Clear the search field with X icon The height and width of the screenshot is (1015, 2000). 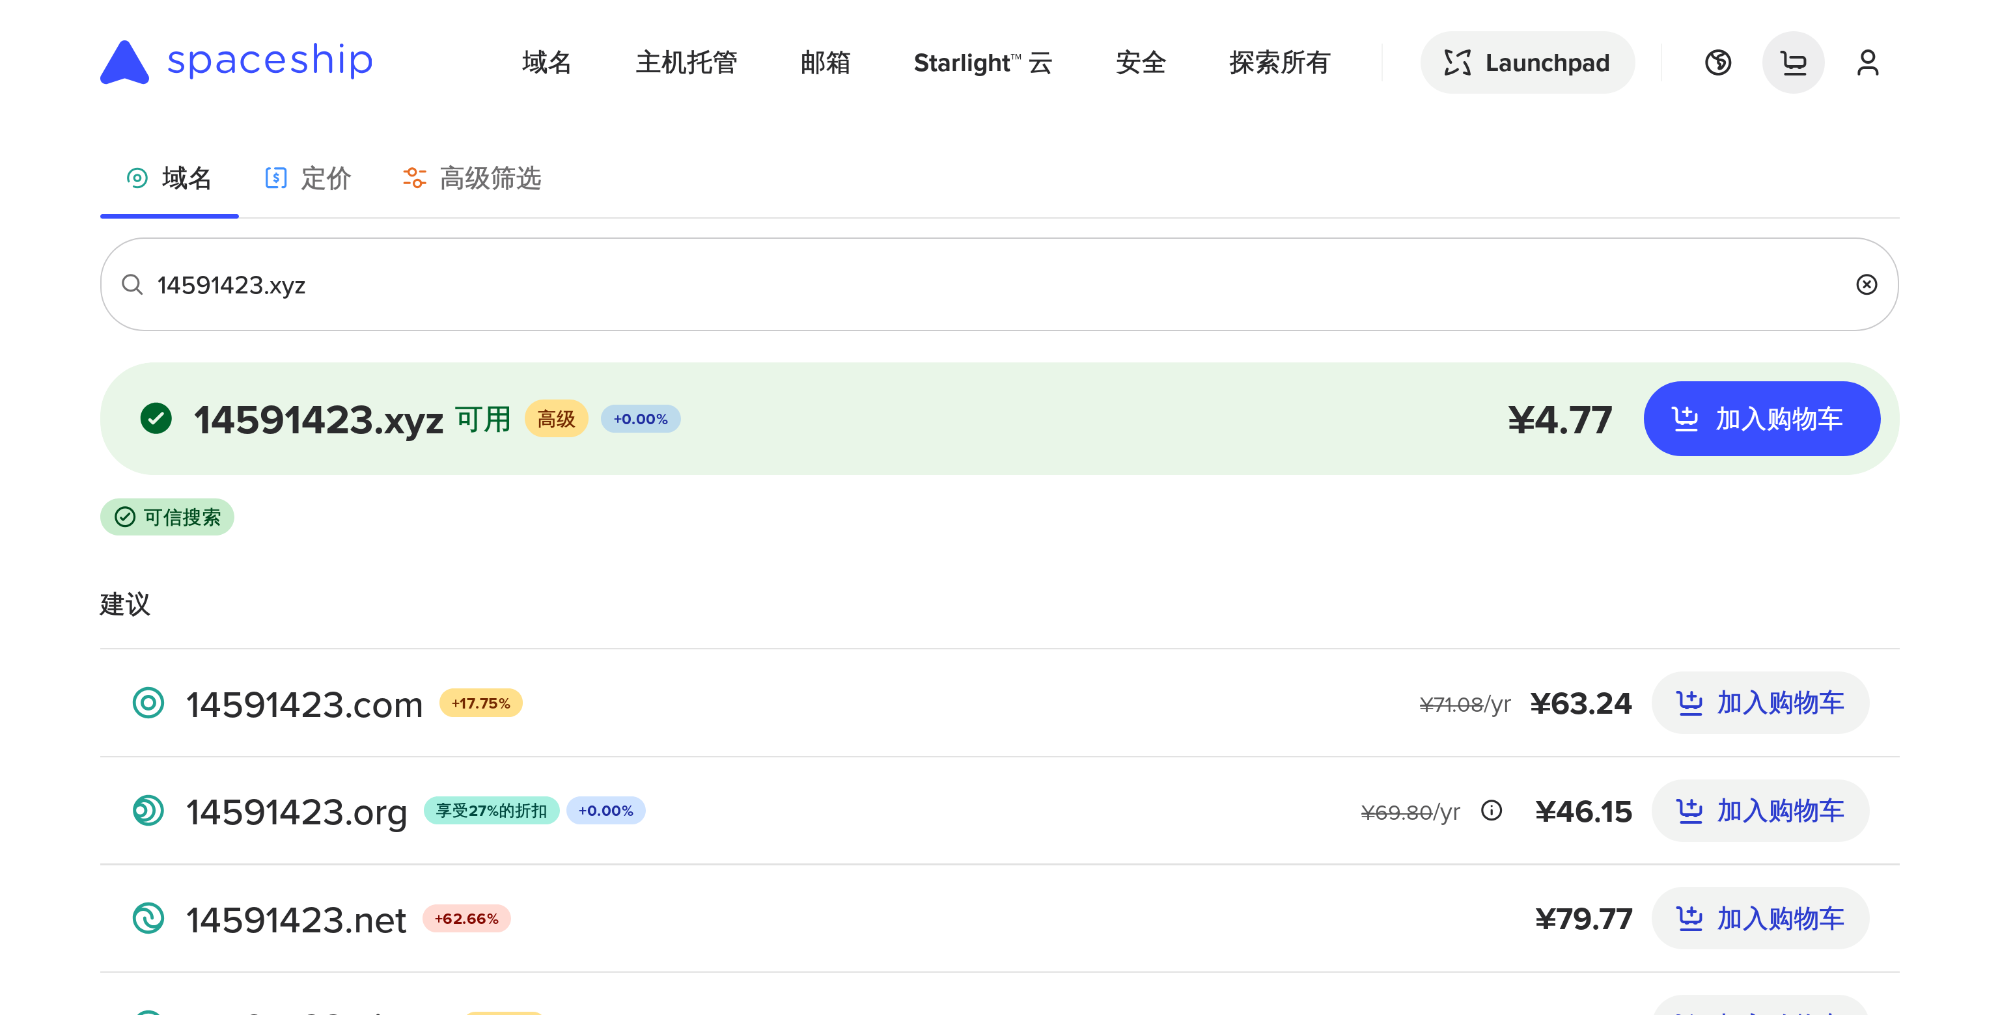[1867, 285]
